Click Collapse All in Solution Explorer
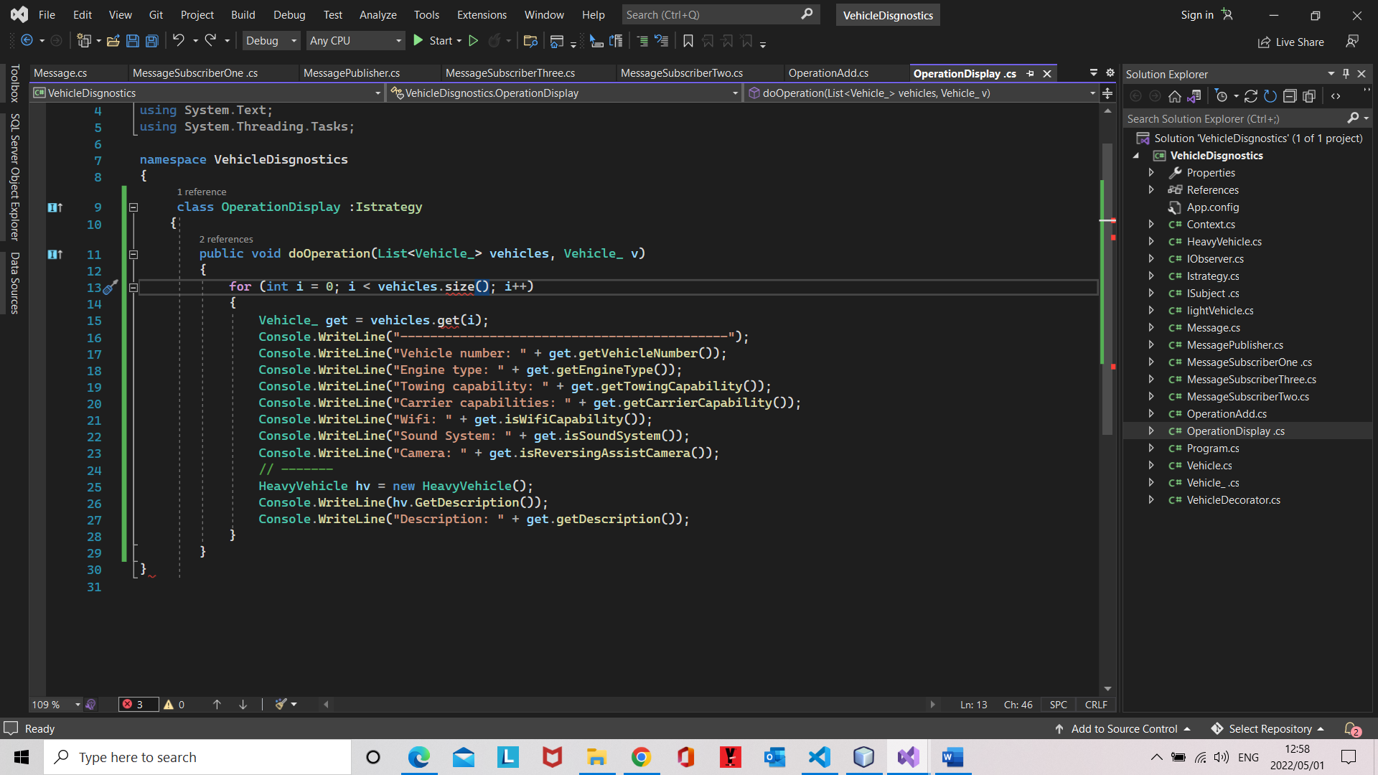The width and height of the screenshot is (1378, 775). (1290, 96)
